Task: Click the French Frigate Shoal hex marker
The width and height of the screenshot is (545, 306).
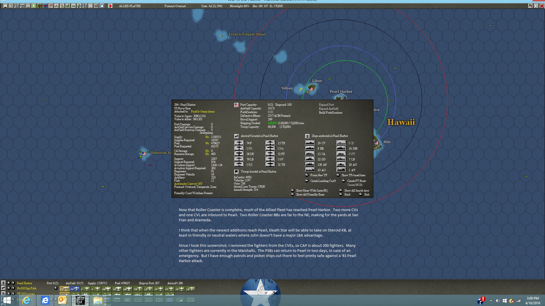Action: point(221,36)
